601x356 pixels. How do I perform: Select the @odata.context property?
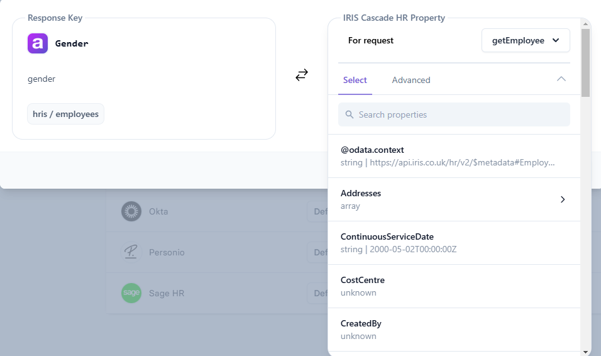(454, 156)
